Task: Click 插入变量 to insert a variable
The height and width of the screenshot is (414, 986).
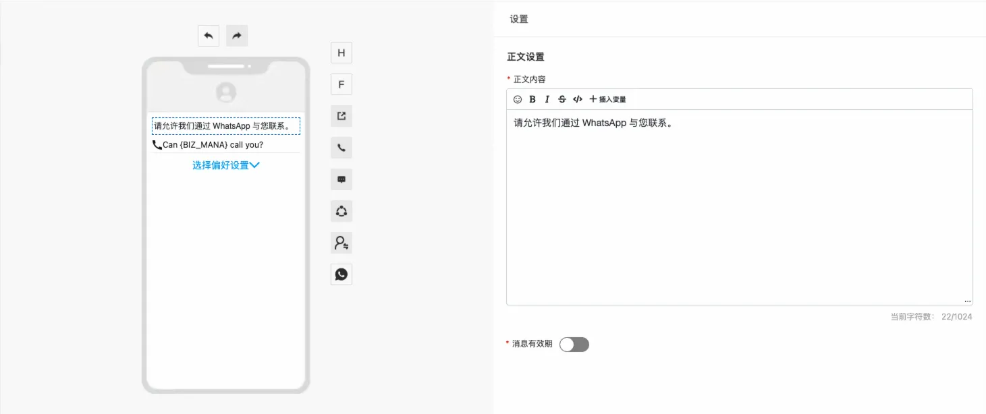Action: pyautogui.click(x=607, y=99)
